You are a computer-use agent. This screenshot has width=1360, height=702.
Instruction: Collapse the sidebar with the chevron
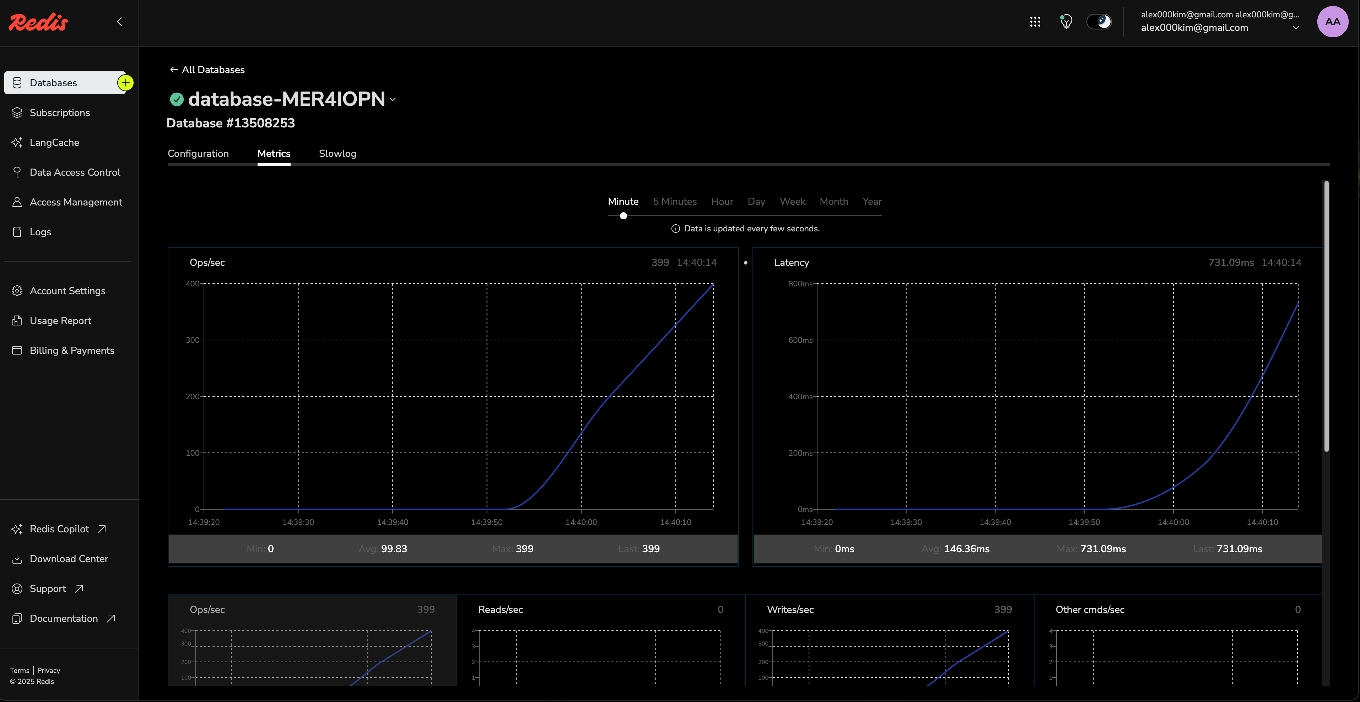pyautogui.click(x=119, y=22)
